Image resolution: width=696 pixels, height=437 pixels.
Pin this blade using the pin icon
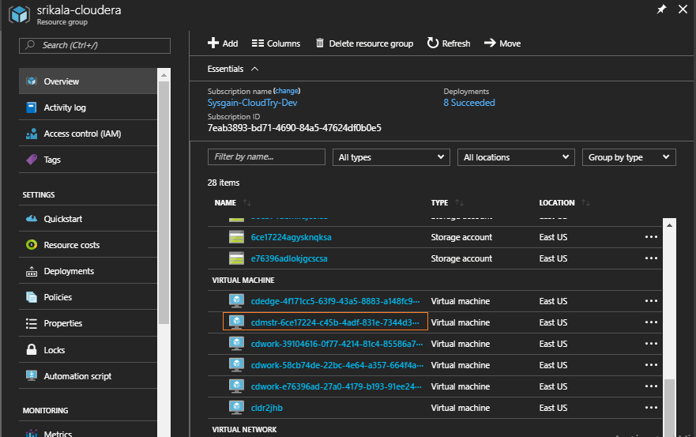pyautogui.click(x=661, y=9)
